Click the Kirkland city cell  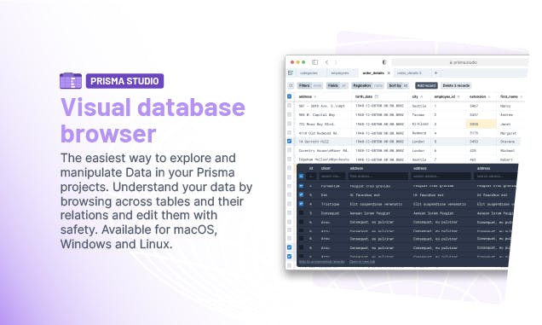point(420,124)
